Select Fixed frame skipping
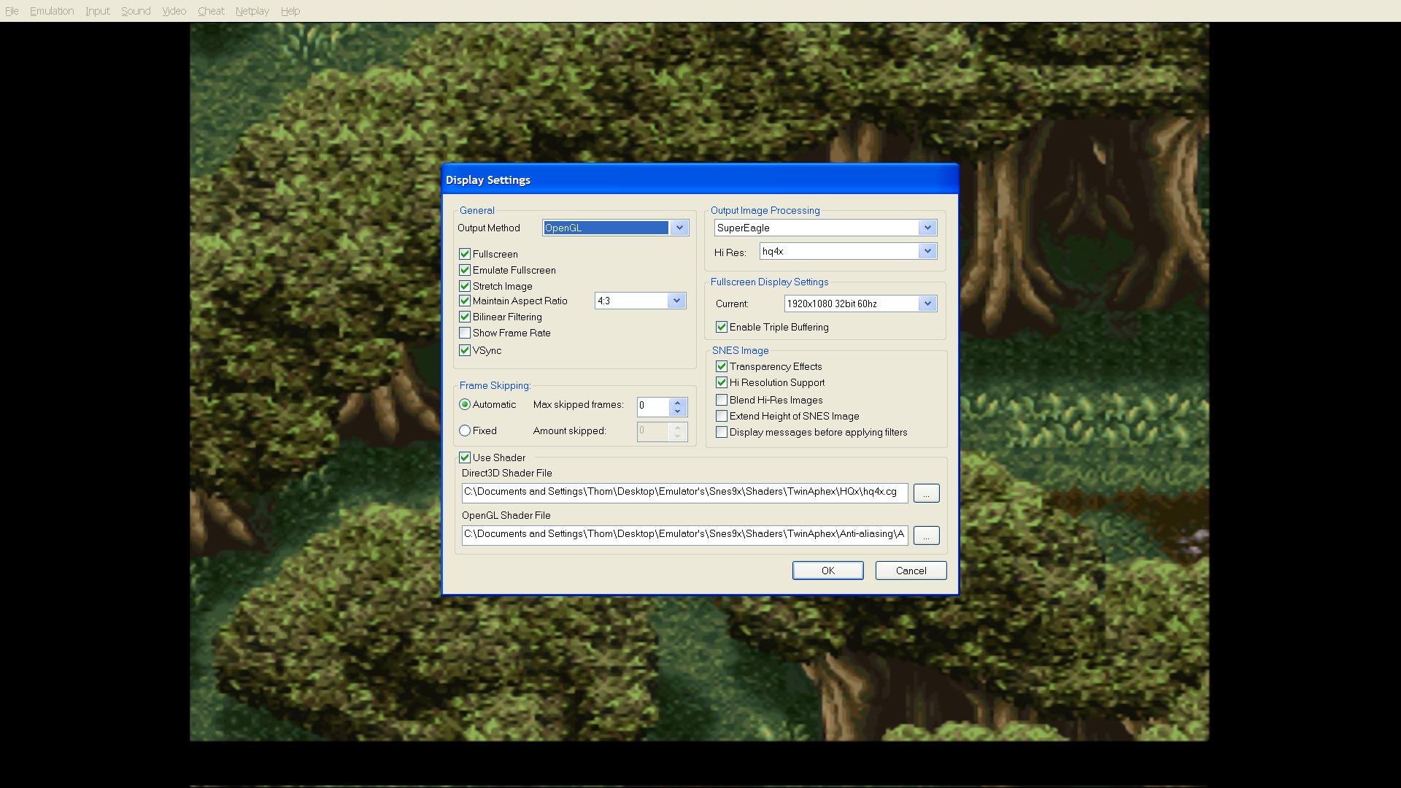 click(x=465, y=430)
